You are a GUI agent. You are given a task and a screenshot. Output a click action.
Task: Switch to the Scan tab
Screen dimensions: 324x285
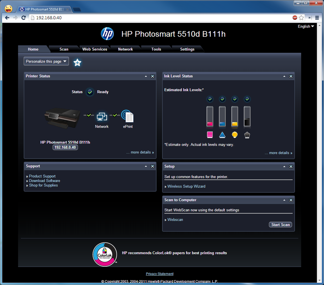(64, 49)
